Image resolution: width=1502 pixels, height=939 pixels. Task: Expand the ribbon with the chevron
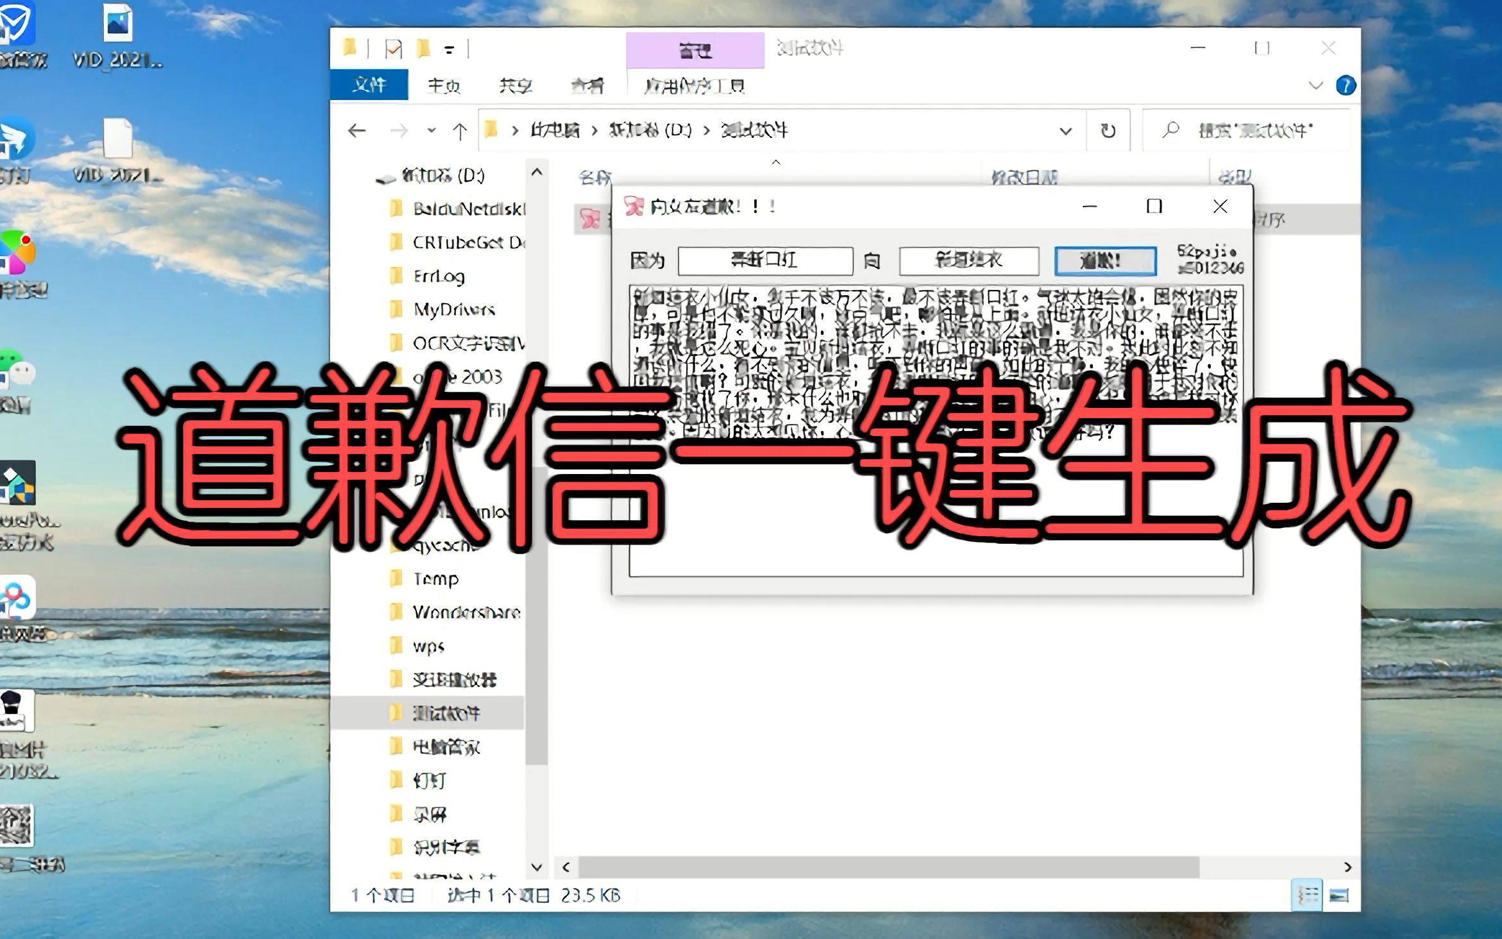click(x=1315, y=85)
